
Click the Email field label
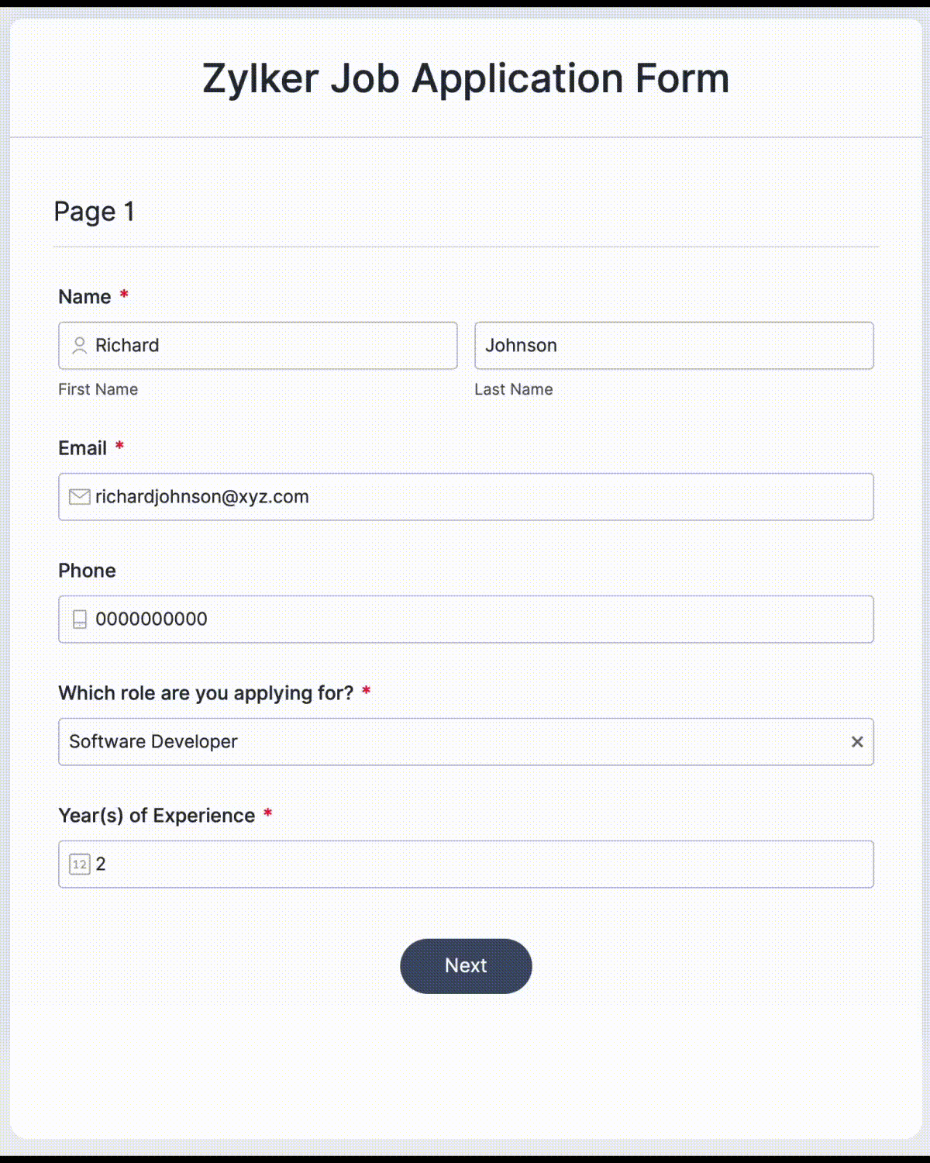click(x=82, y=448)
